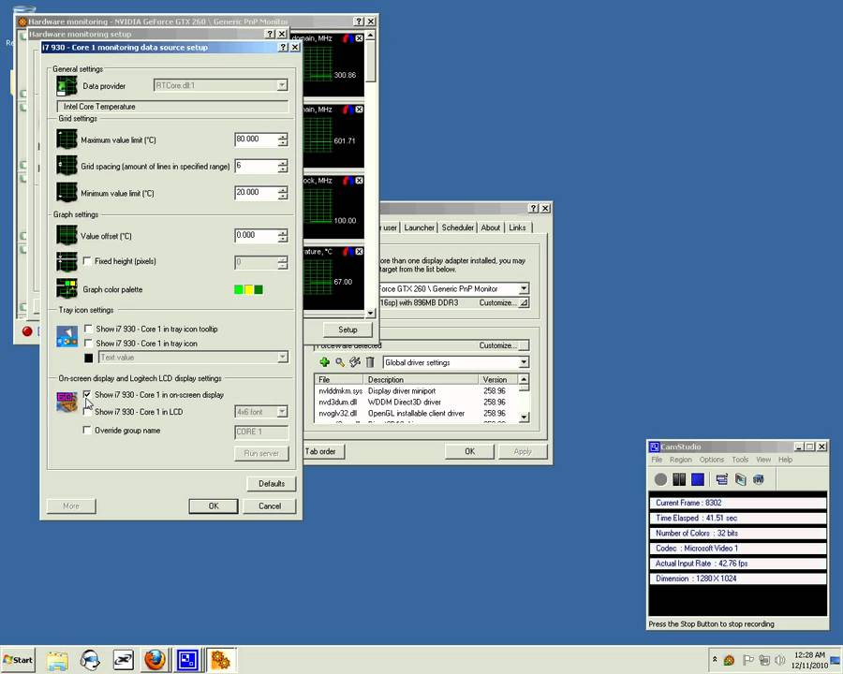
Task: Click the Maximum value limit graph icon
Action: coord(67,139)
